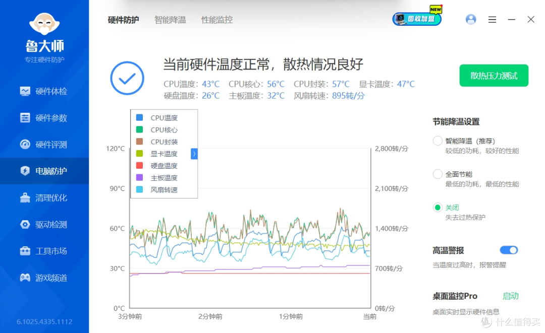545x333 pixels.
Task: Toggle the 高温警报 switch
Action: click(509, 250)
